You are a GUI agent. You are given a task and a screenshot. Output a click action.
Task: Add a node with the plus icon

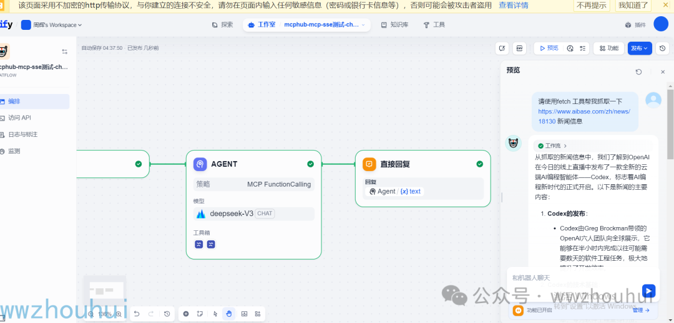coord(186,314)
